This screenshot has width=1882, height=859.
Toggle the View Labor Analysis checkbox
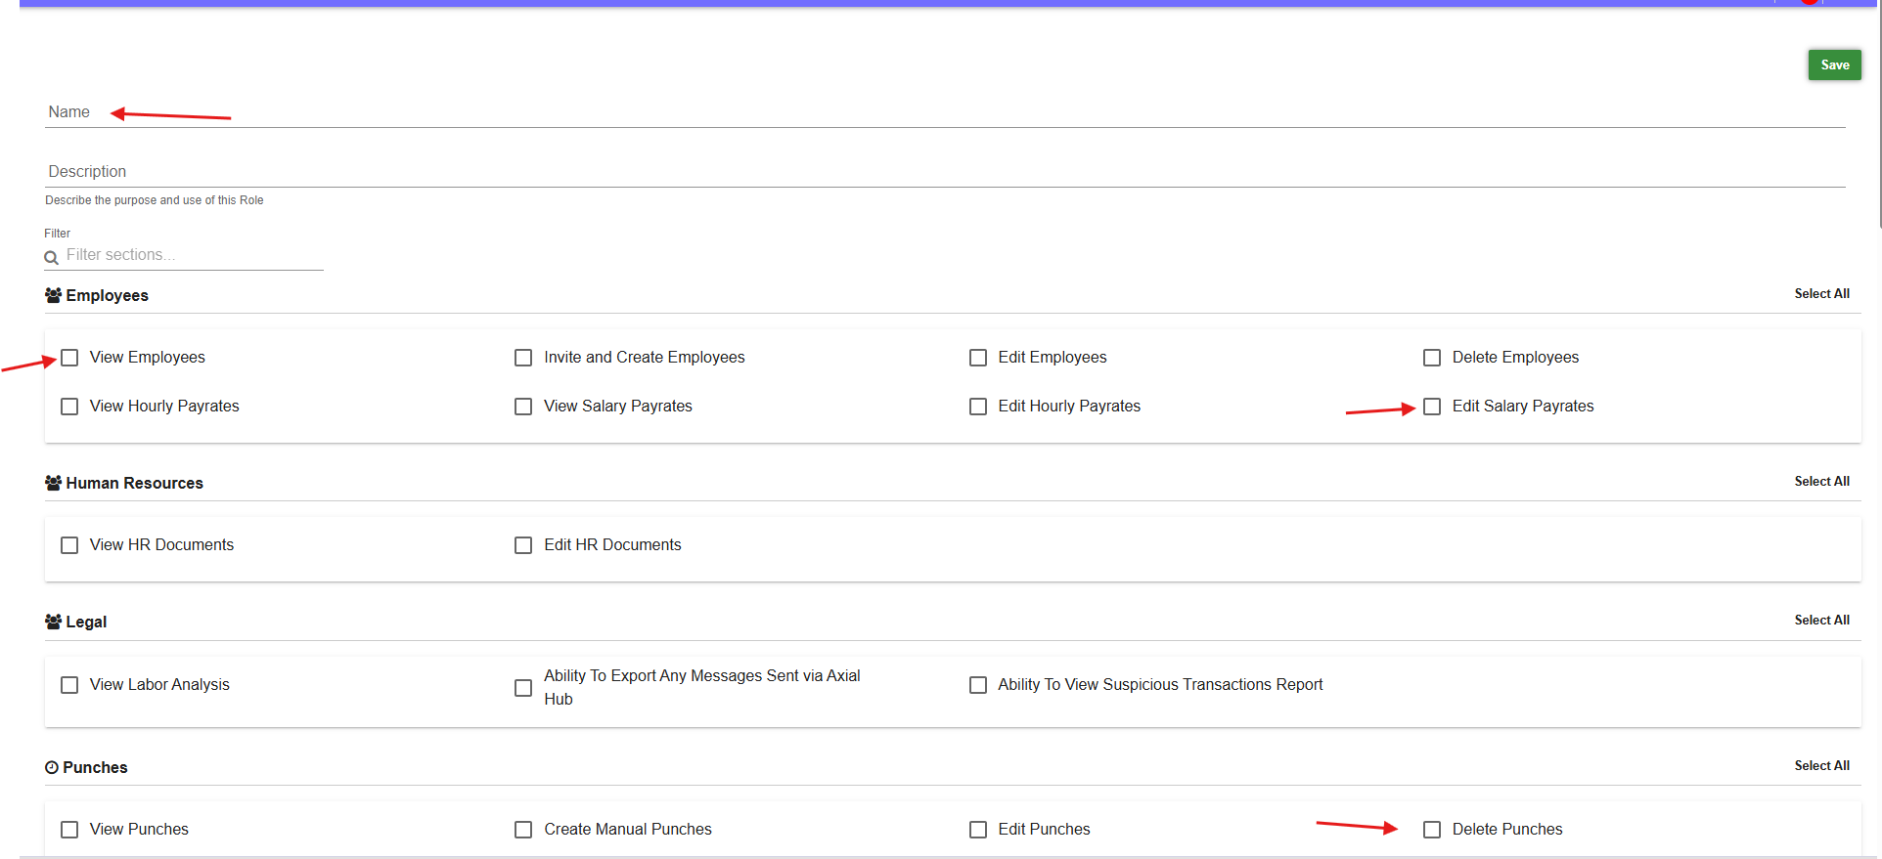[69, 685]
